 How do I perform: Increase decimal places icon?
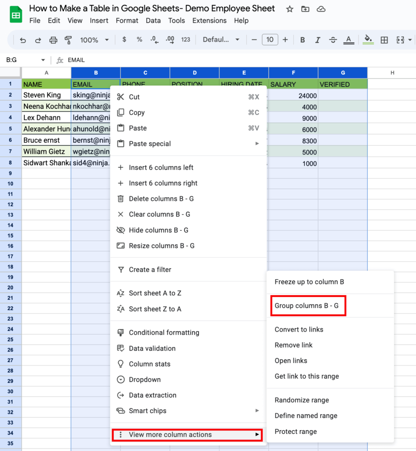[x=170, y=40]
